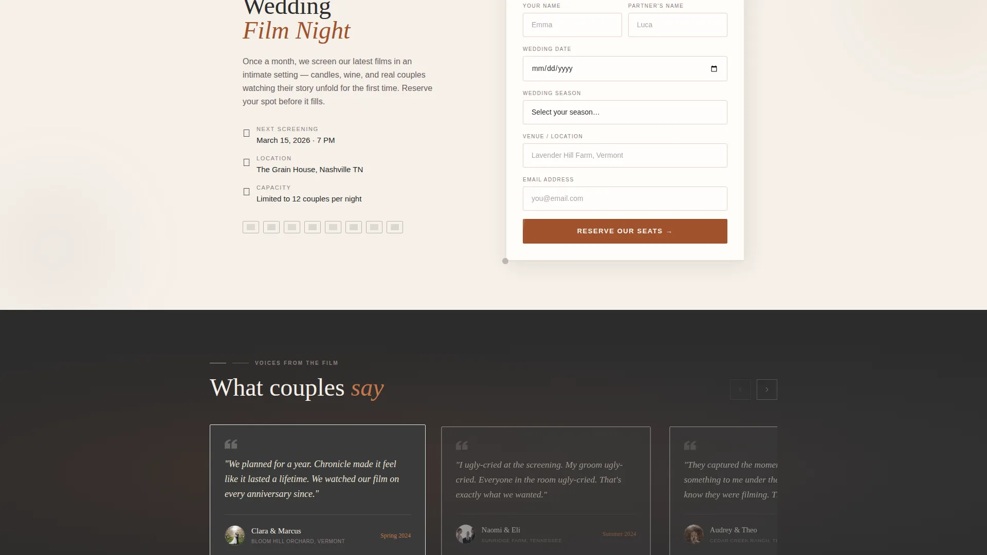The image size is (987, 555).
Task: Open the calendar picker in Wedding Date
Action: 714,69
